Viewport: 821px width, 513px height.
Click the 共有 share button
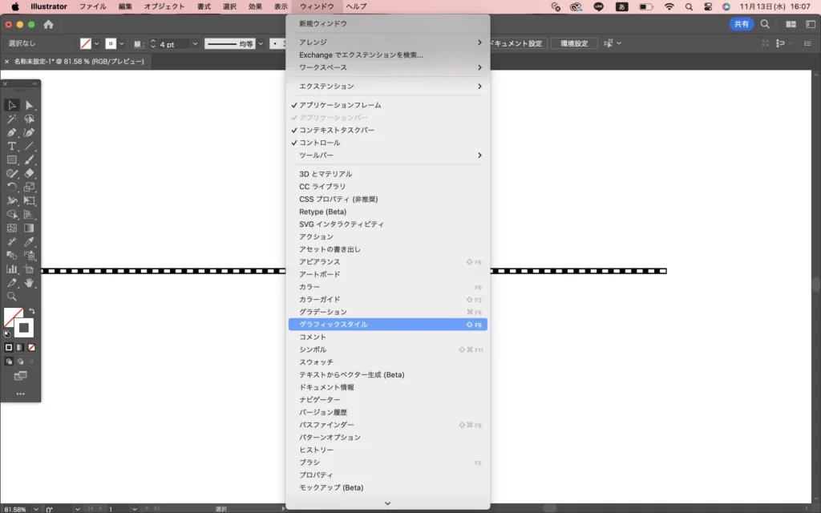741,25
